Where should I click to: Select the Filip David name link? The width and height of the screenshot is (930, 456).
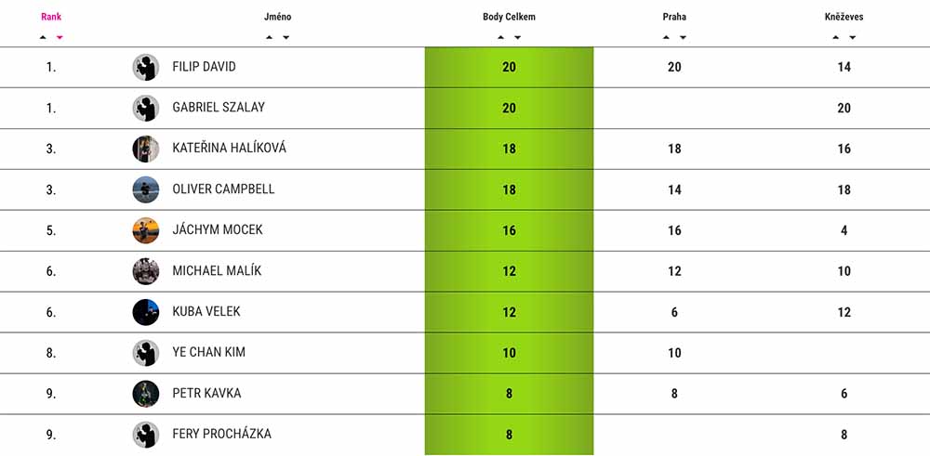pyautogui.click(x=204, y=66)
